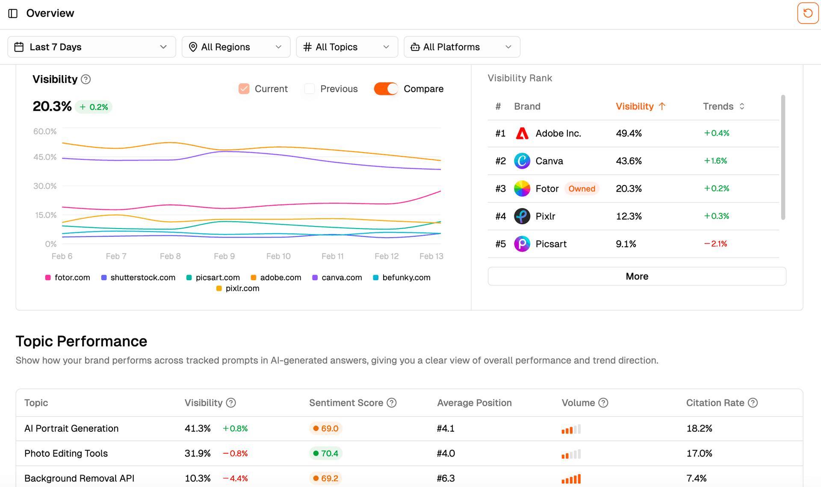Click the Fotor color-wheel logo
Screen dimensions: 821x487
click(522, 188)
